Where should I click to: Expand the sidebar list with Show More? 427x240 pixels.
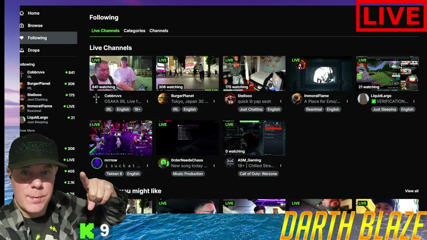27,131
